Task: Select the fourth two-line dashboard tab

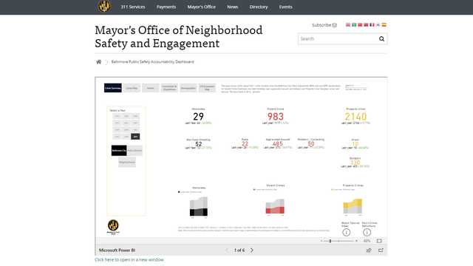Action: [x=169, y=88]
